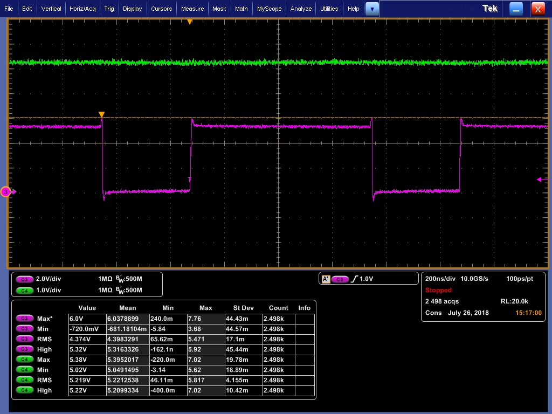Image resolution: width=552 pixels, height=414 pixels.
Task: Select the C3 RMS measurement badge
Action: click(x=24, y=339)
